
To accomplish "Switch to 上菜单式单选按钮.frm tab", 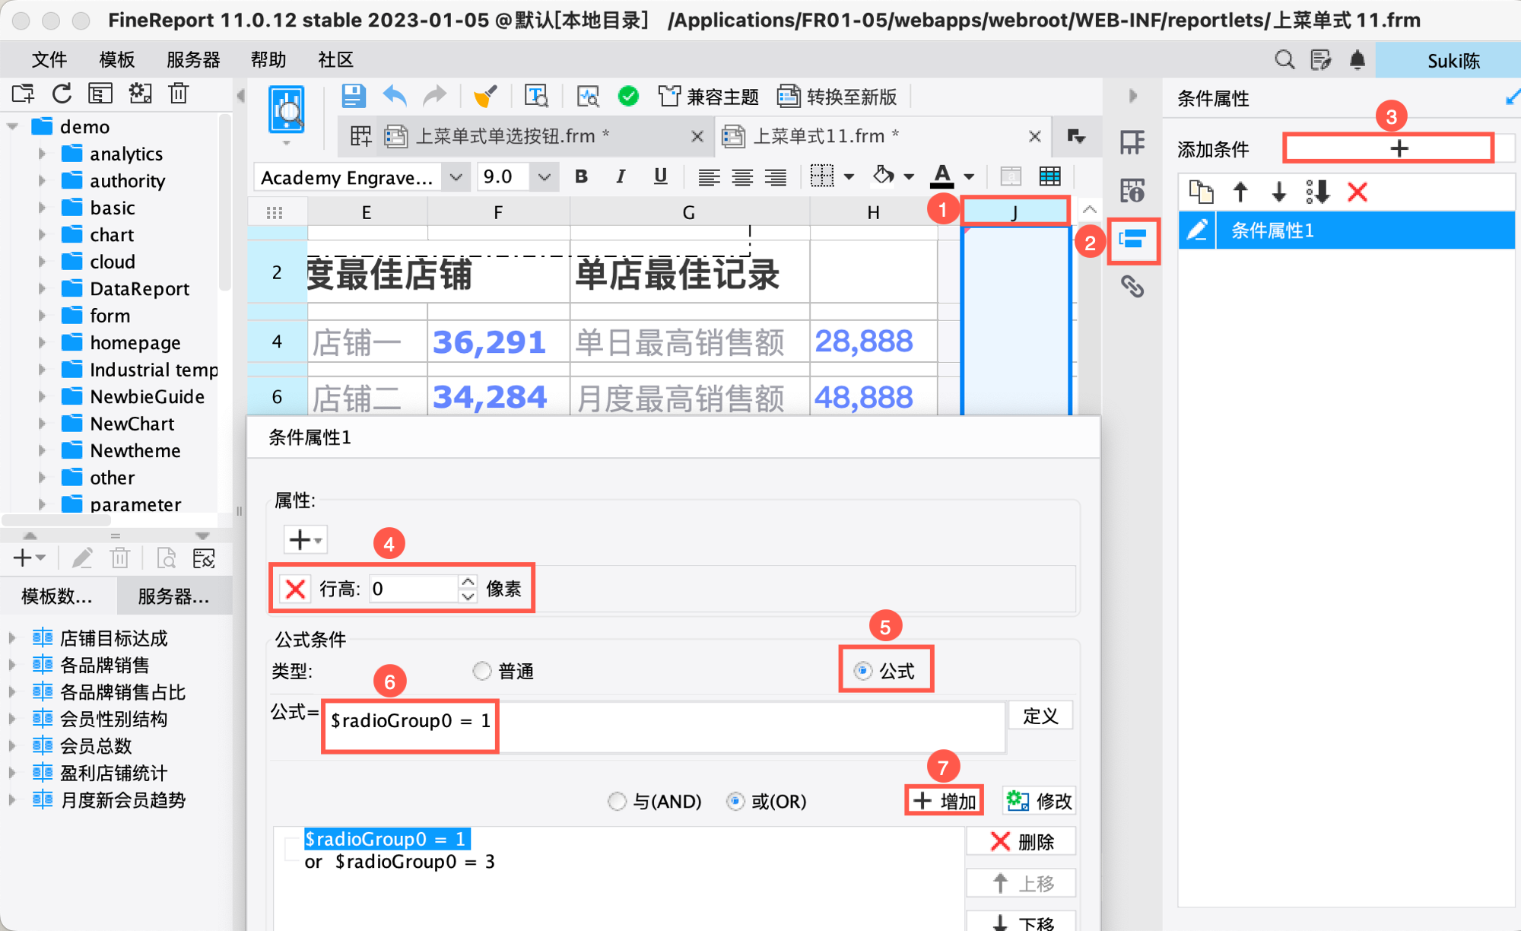I will [505, 136].
